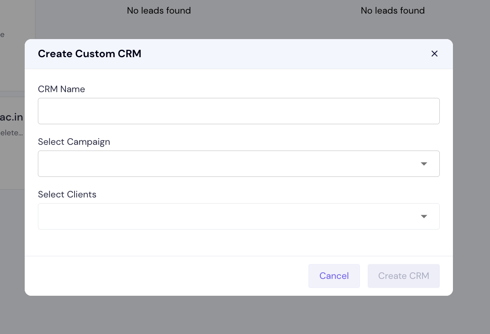
Task: Click empty space below Select Clients field
Action: point(239,243)
